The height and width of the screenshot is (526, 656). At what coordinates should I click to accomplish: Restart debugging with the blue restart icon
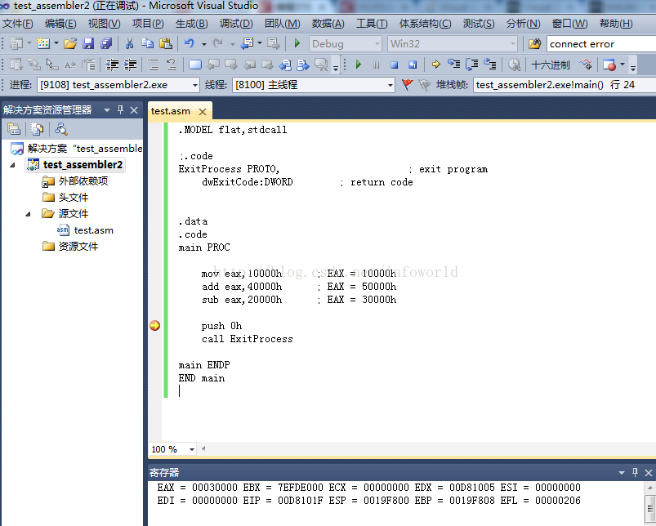(x=413, y=65)
